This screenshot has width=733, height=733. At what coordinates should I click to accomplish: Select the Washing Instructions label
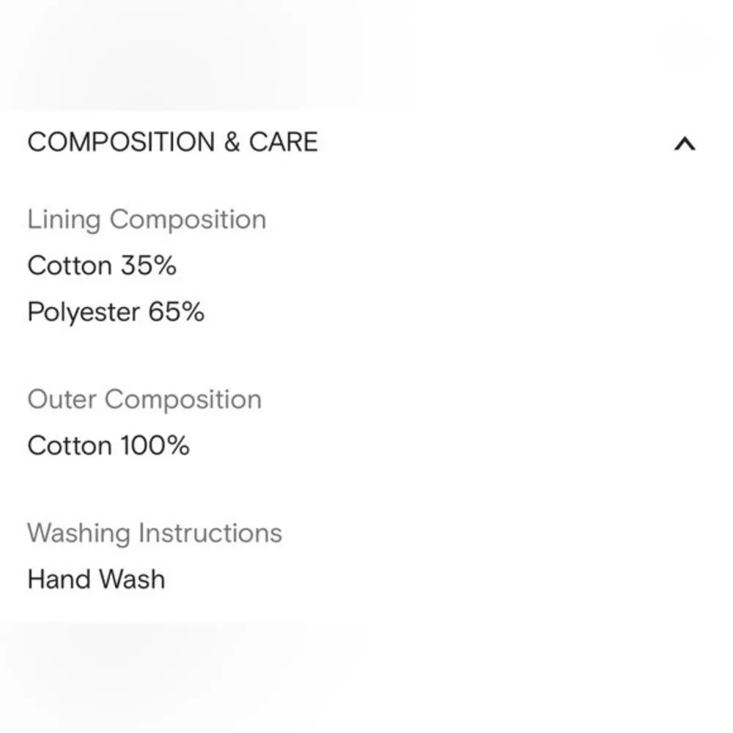155,533
